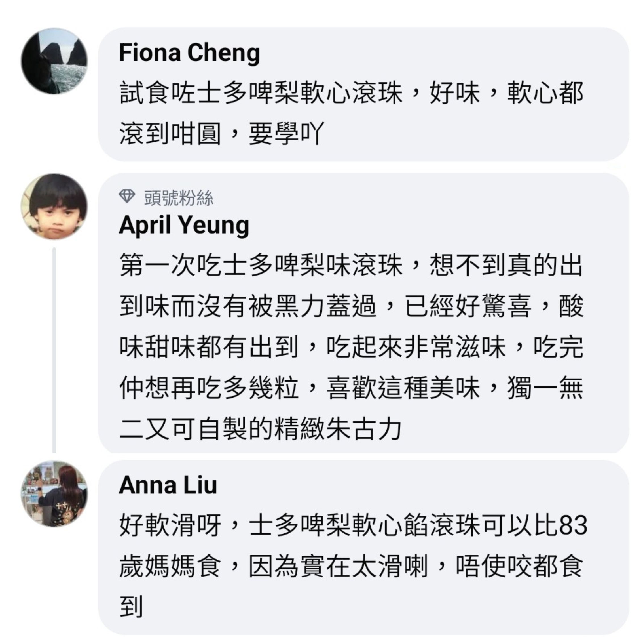
Task: Open April Yeung's child photo avatar
Action: pyautogui.click(x=54, y=206)
